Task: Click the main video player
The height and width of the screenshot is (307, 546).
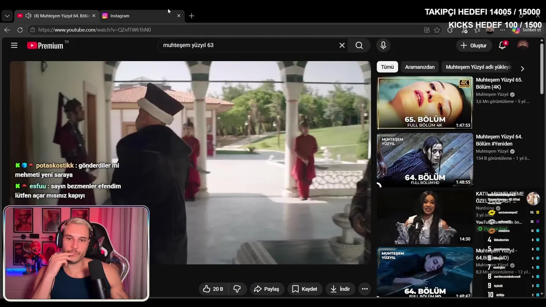Action: coord(190,162)
